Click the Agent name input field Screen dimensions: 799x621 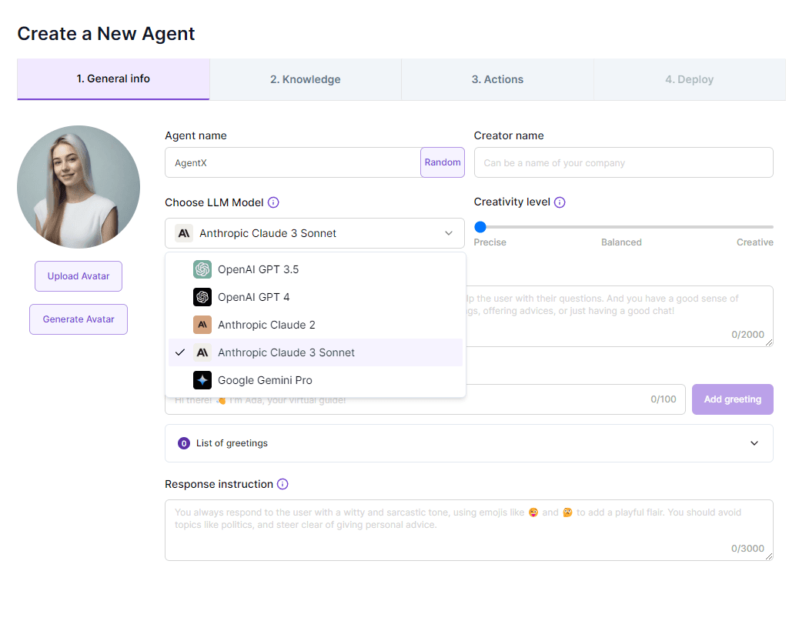293,162
